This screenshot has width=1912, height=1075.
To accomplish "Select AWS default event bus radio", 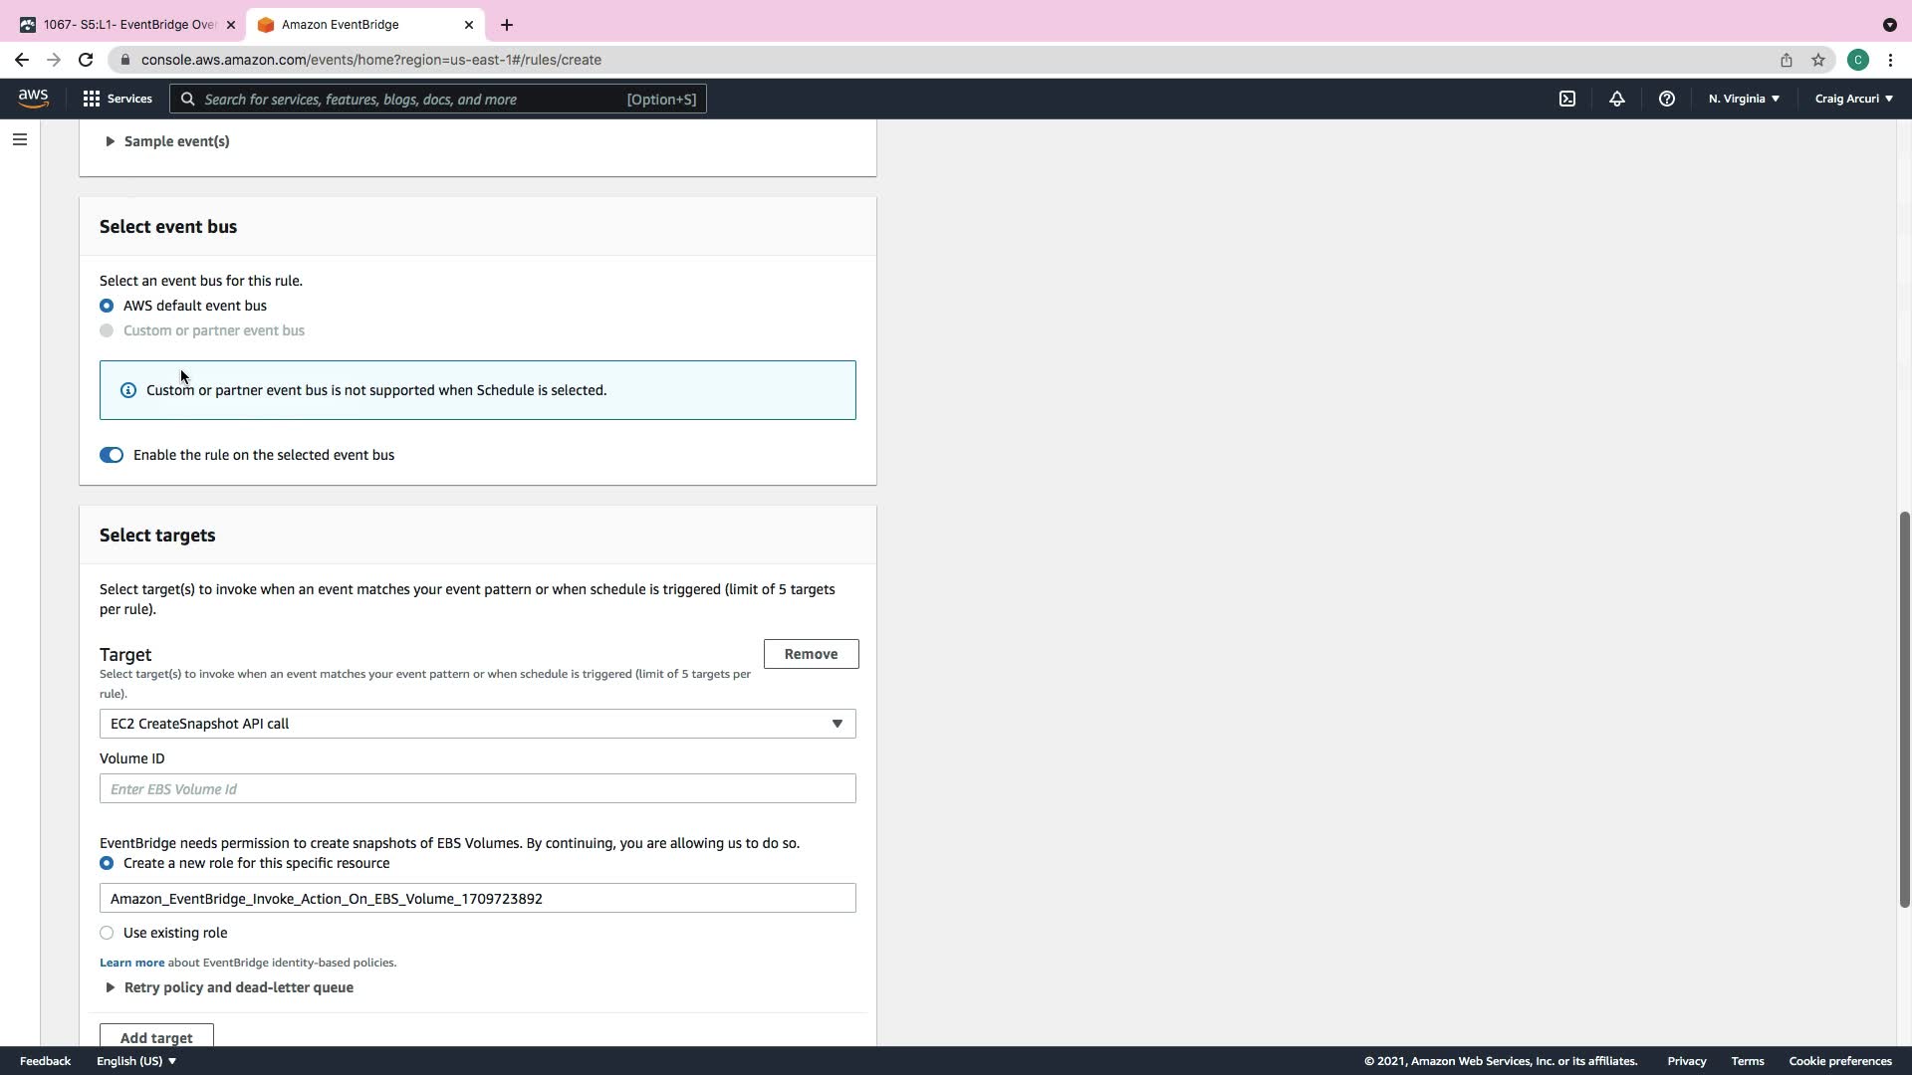I will (x=107, y=306).
